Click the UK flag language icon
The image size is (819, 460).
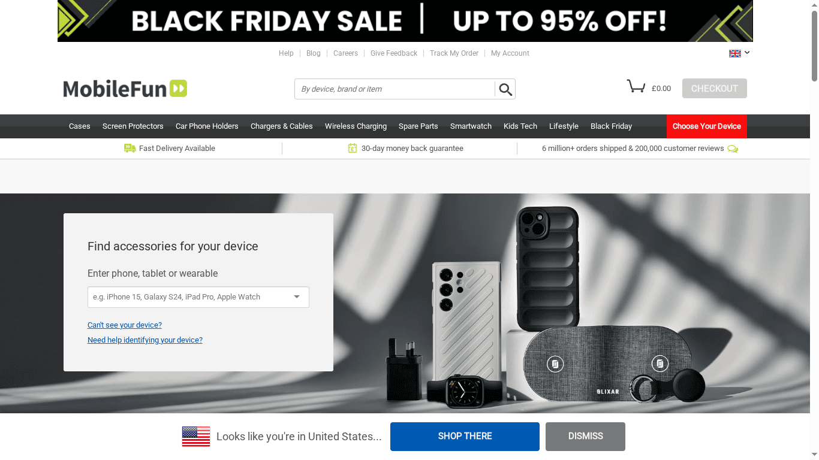(734, 53)
